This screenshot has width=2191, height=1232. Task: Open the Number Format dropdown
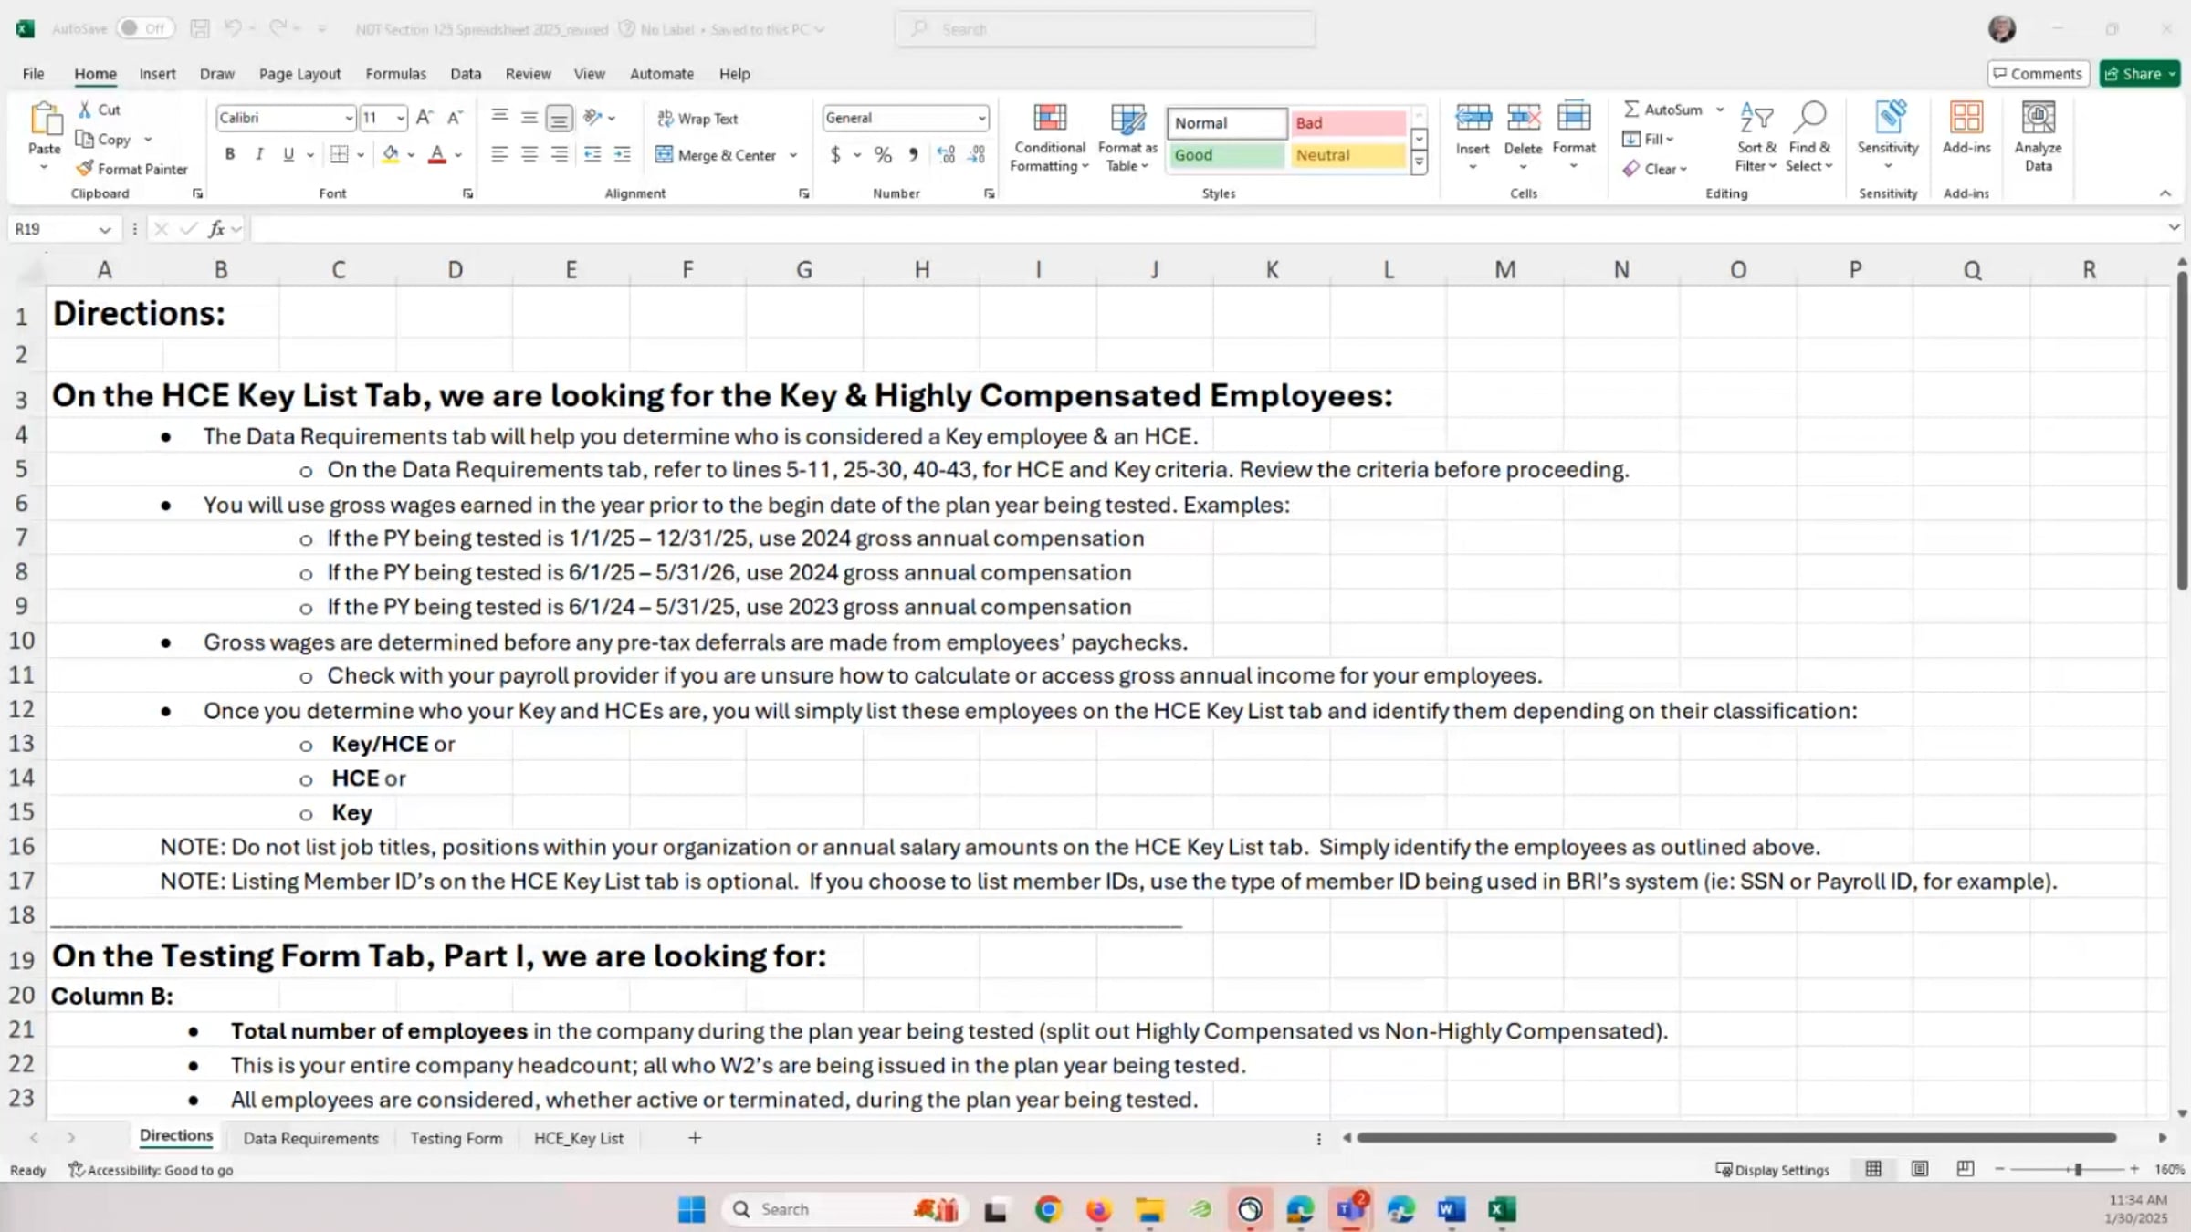[980, 118]
